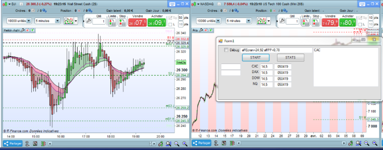Toggle the Sg checkbox in DJI window
This screenshot has width=383, height=150.
[170, 17]
